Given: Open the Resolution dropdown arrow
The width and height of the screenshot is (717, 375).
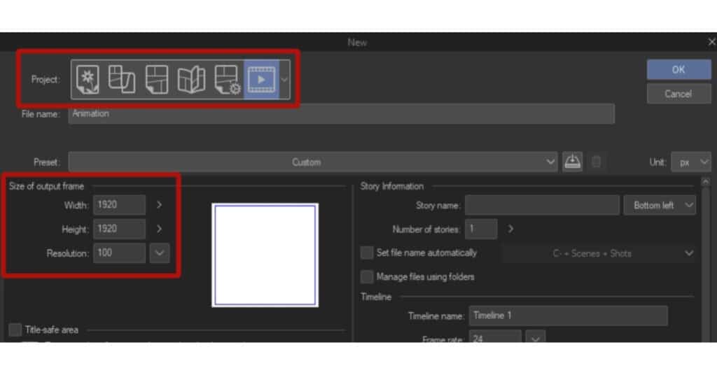Looking at the screenshot, I should click(160, 253).
